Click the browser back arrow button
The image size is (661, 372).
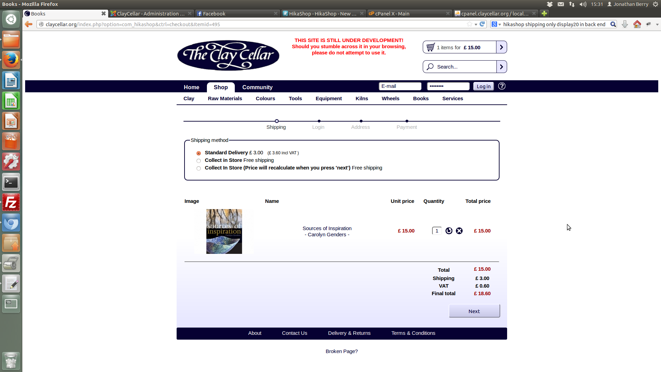coord(29,24)
